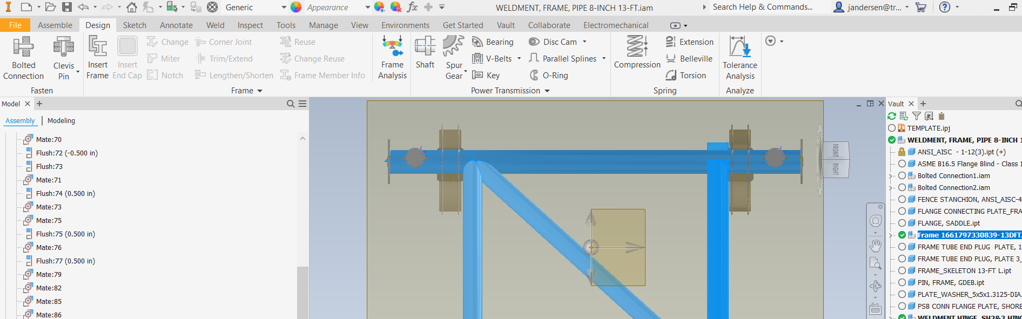Select the Extension spring tool
The image size is (1022, 319).
[690, 42]
